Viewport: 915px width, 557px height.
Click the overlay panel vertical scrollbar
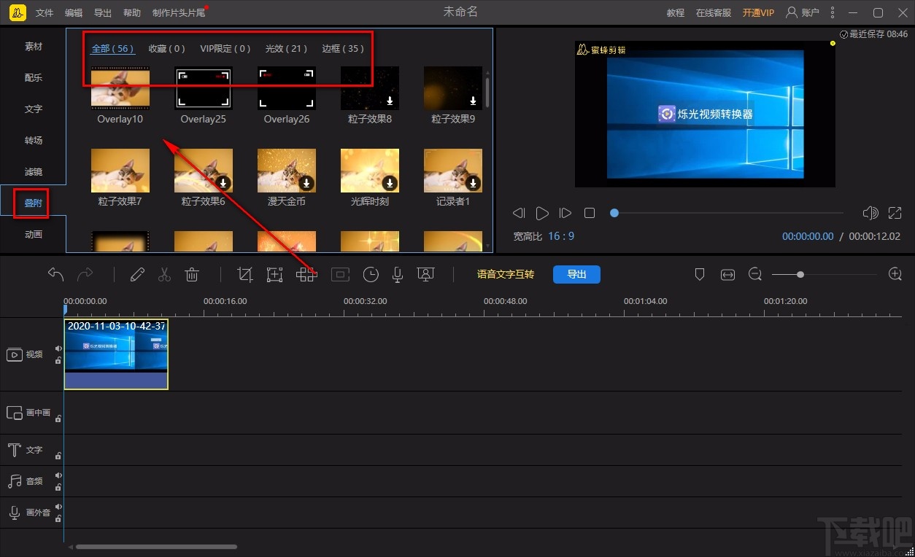(x=487, y=92)
